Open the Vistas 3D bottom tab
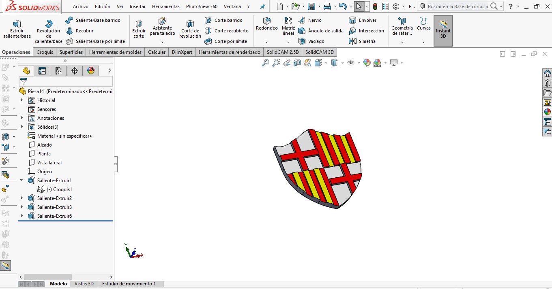The height and width of the screenshot is (289, 552). [84, 284]
